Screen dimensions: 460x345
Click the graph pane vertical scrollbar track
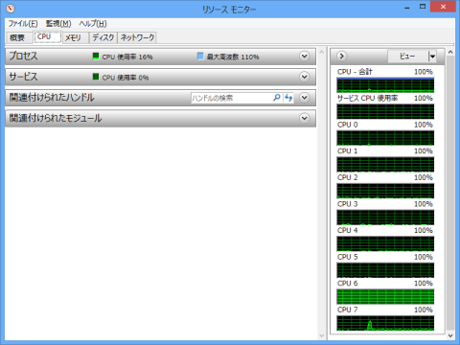[450, 194]
